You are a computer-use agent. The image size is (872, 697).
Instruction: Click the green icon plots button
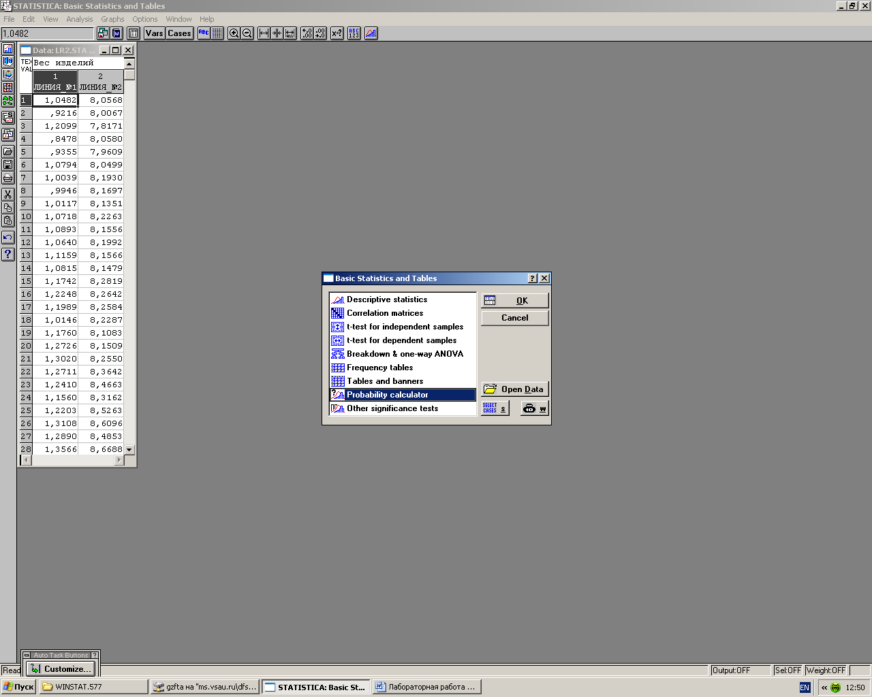tap(7, 101)
